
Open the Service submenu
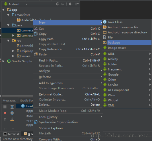[127, 85]
